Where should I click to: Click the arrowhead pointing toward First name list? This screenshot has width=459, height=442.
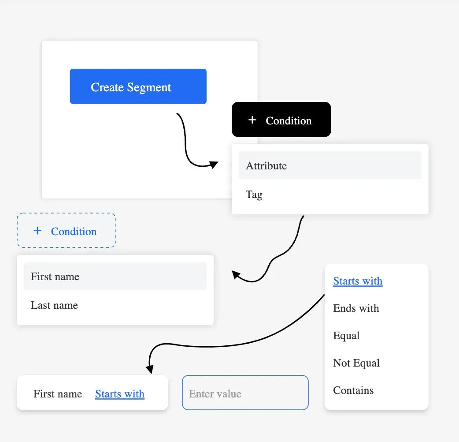click(x=236, y=275)
